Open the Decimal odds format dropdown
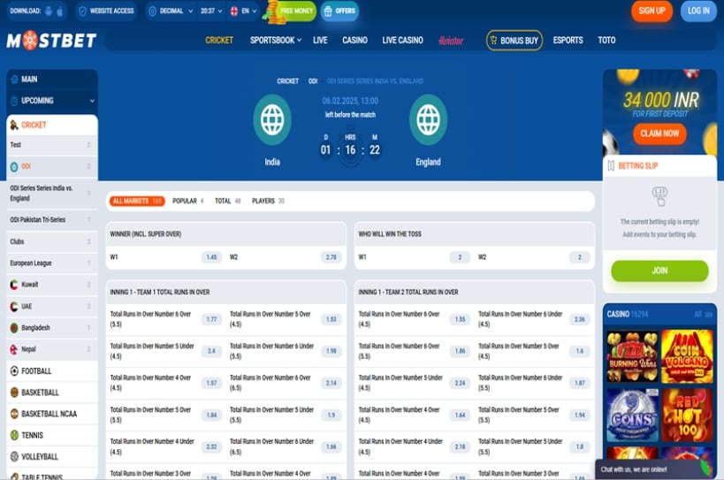This screenshot has width=724, height=480. [x=171, y=11]
